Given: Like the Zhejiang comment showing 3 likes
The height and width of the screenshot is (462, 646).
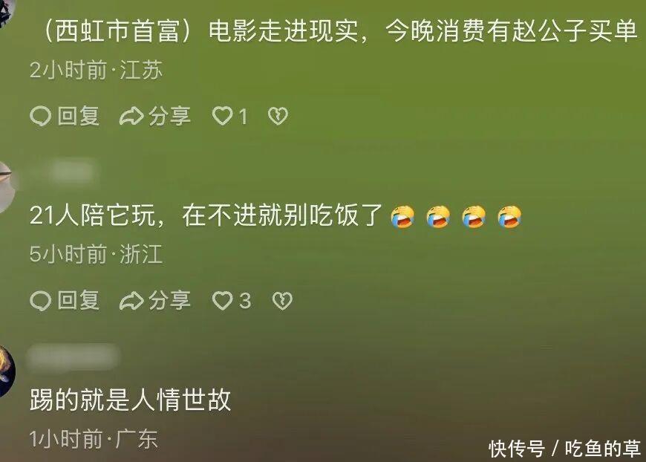Looking at the screenshot, I should [x=223, y=300].
